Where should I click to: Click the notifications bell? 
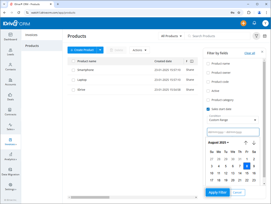point(254,23)
